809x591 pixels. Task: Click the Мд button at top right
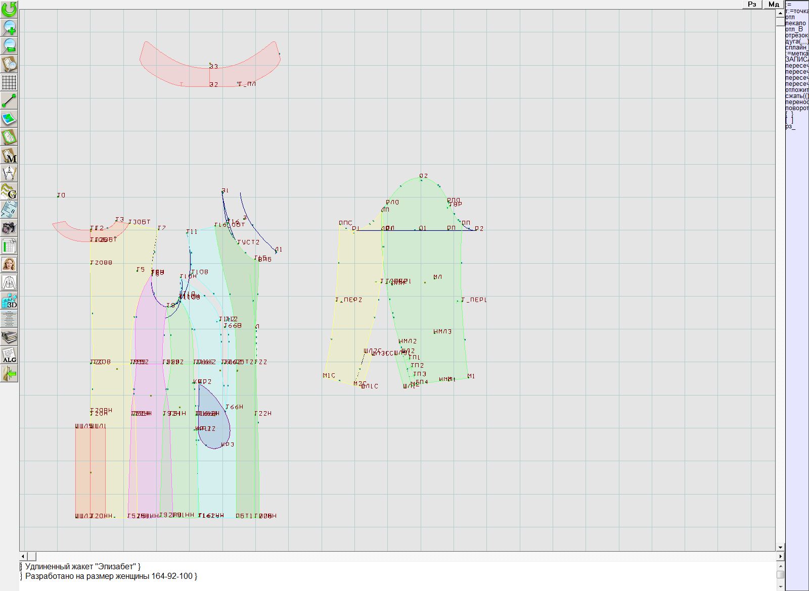pos(774,4)
